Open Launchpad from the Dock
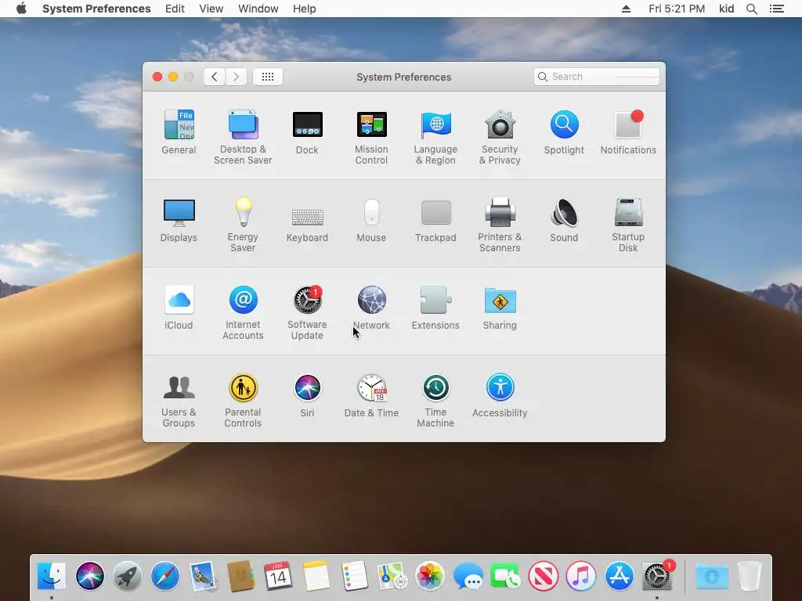The width and height of the screenshot is (802, 601). [128, 577]
